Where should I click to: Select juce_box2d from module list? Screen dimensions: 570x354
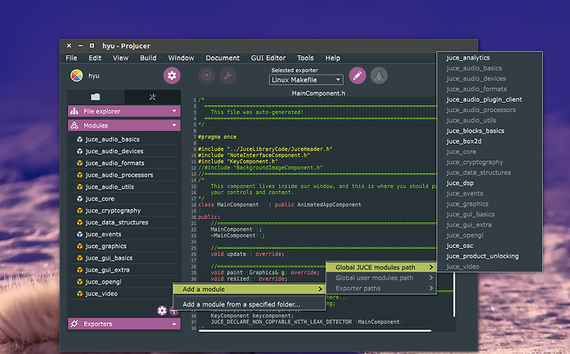click(490, 141)
